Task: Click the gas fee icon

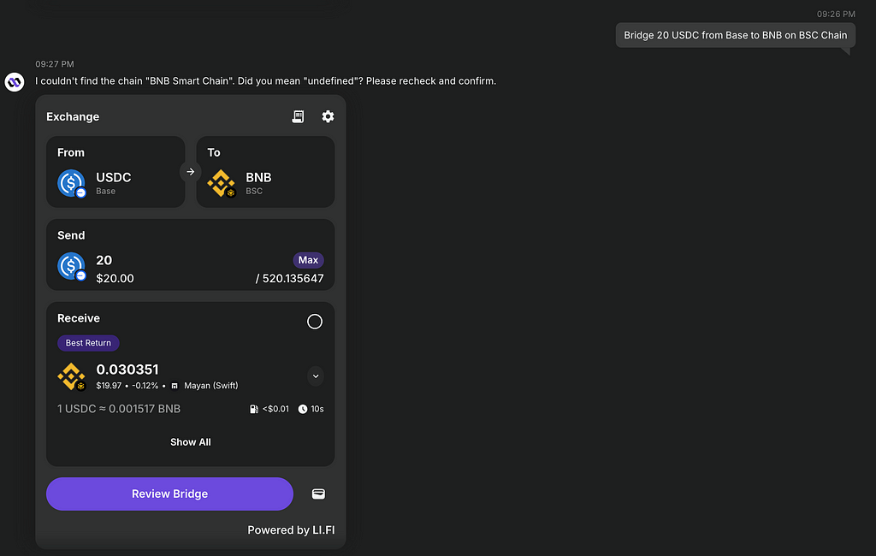Action: [253, 409]
